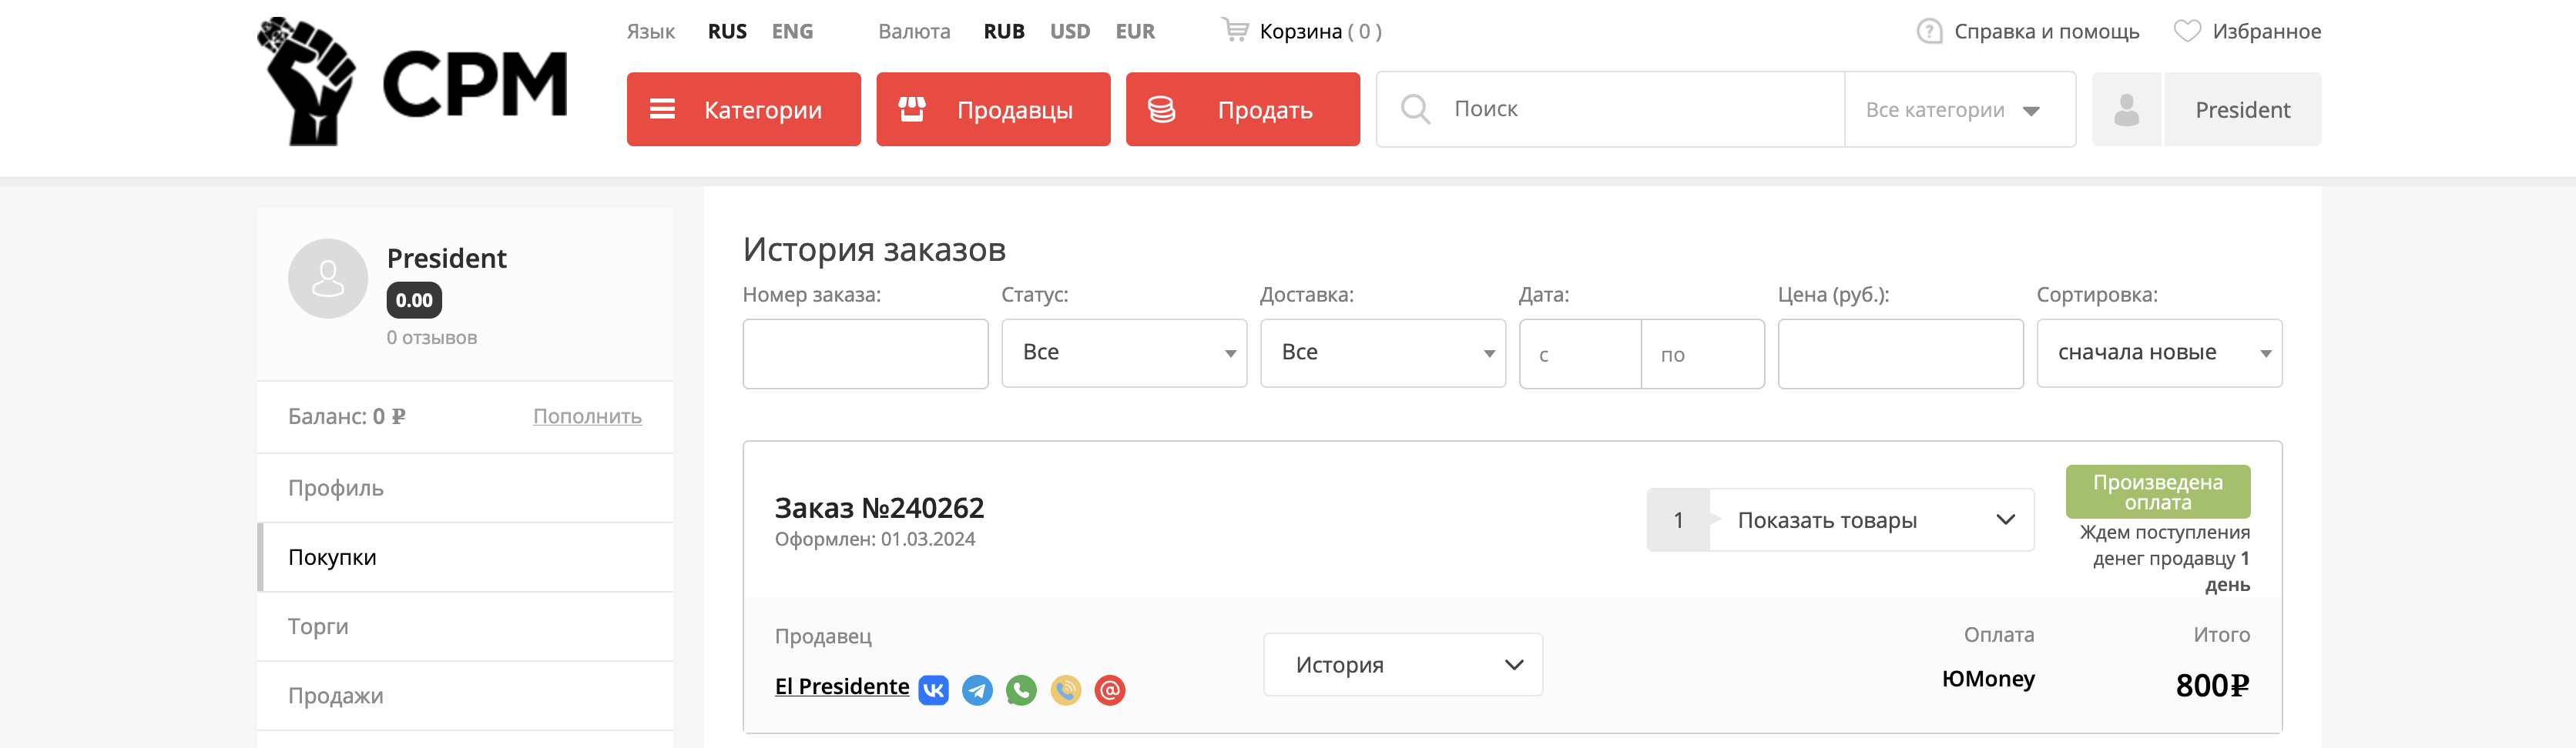Switch language to ENG
Screen dimensions: 2576x748
pyautogui.click(x=792, y=31)
